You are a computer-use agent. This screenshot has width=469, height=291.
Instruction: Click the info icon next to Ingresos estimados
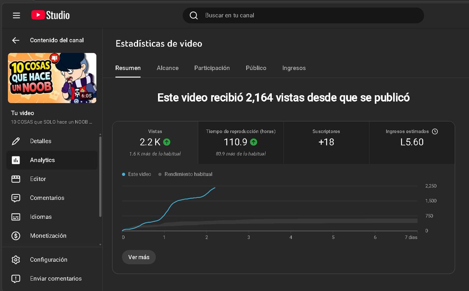(x=434, y=131)
